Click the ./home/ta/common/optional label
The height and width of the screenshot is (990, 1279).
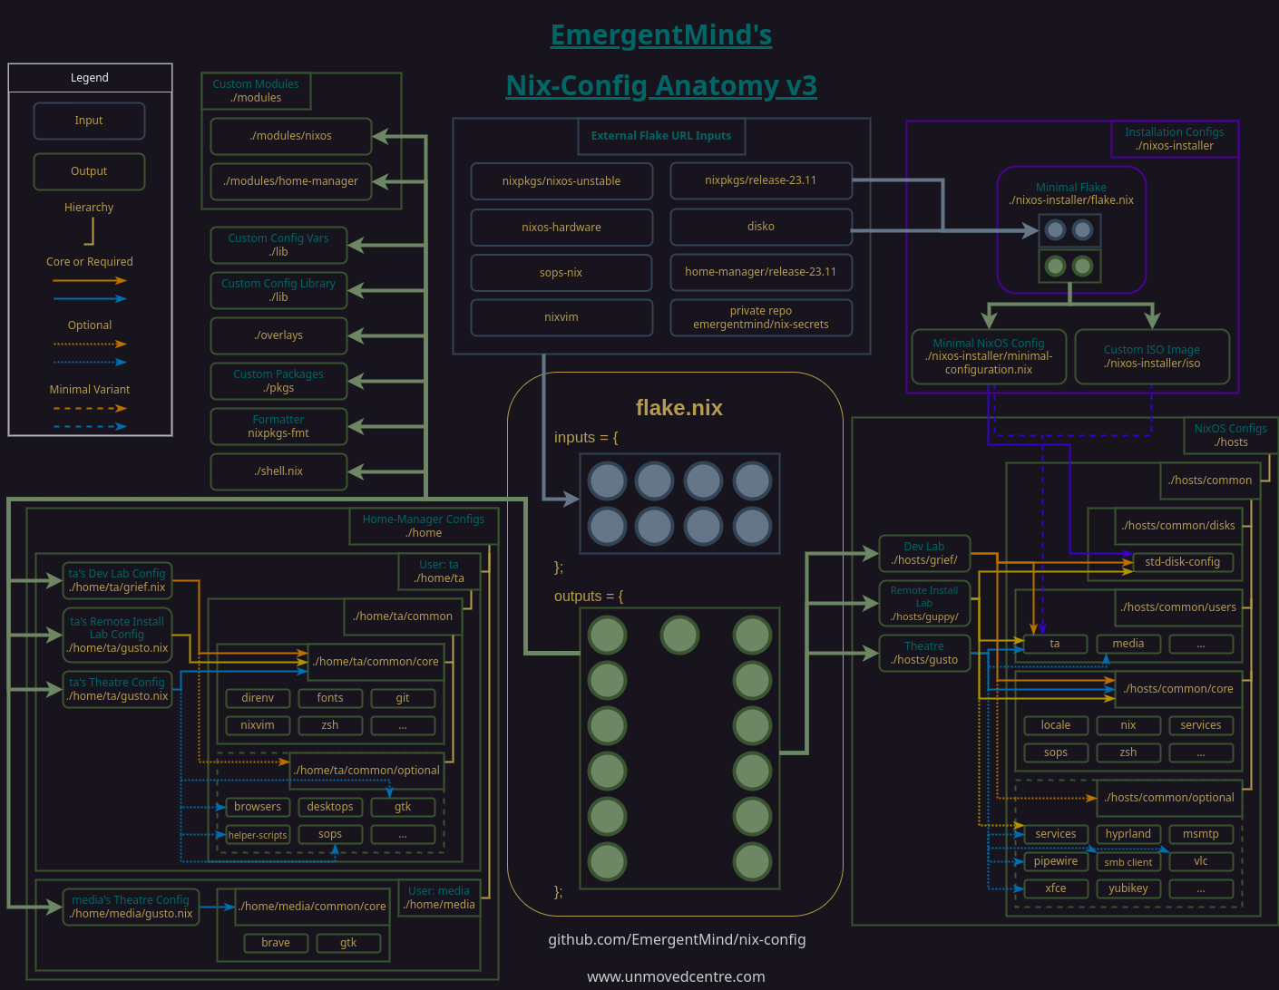[366, 771]
